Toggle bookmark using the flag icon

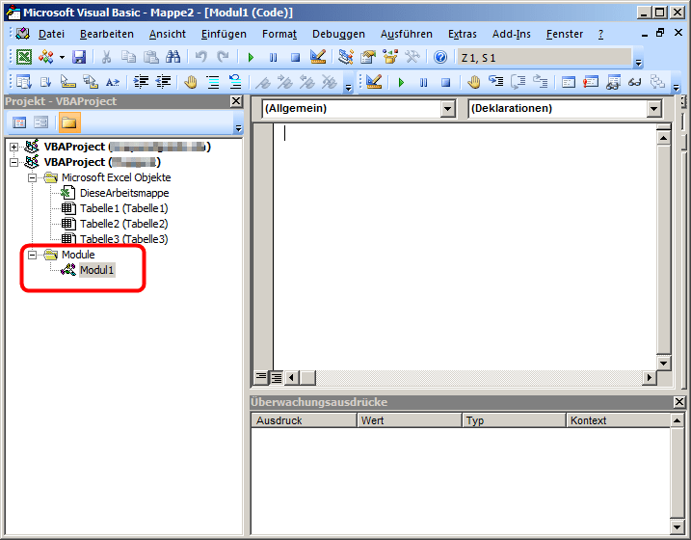(263, 82)
